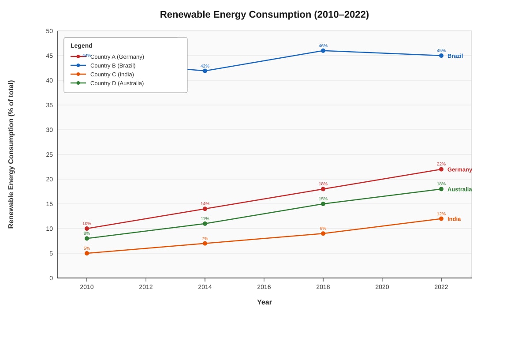Click India's 2010 marker labeled 5%
529x353 pixels.
(87, 253)
